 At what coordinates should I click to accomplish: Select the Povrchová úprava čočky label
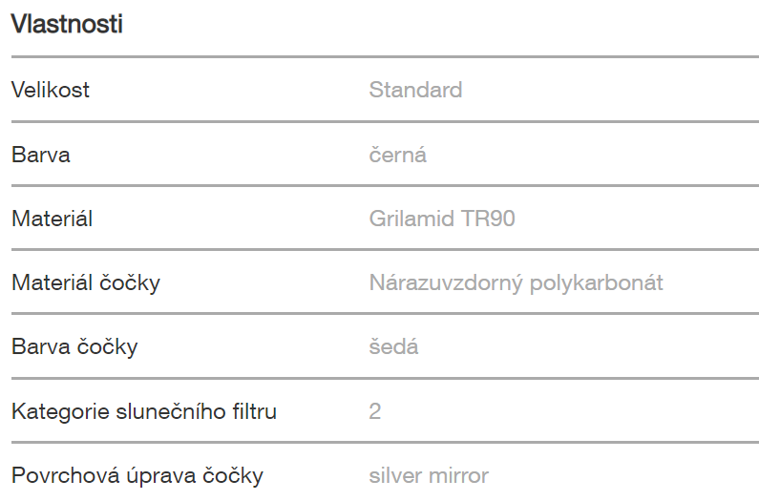click(137, 476)
